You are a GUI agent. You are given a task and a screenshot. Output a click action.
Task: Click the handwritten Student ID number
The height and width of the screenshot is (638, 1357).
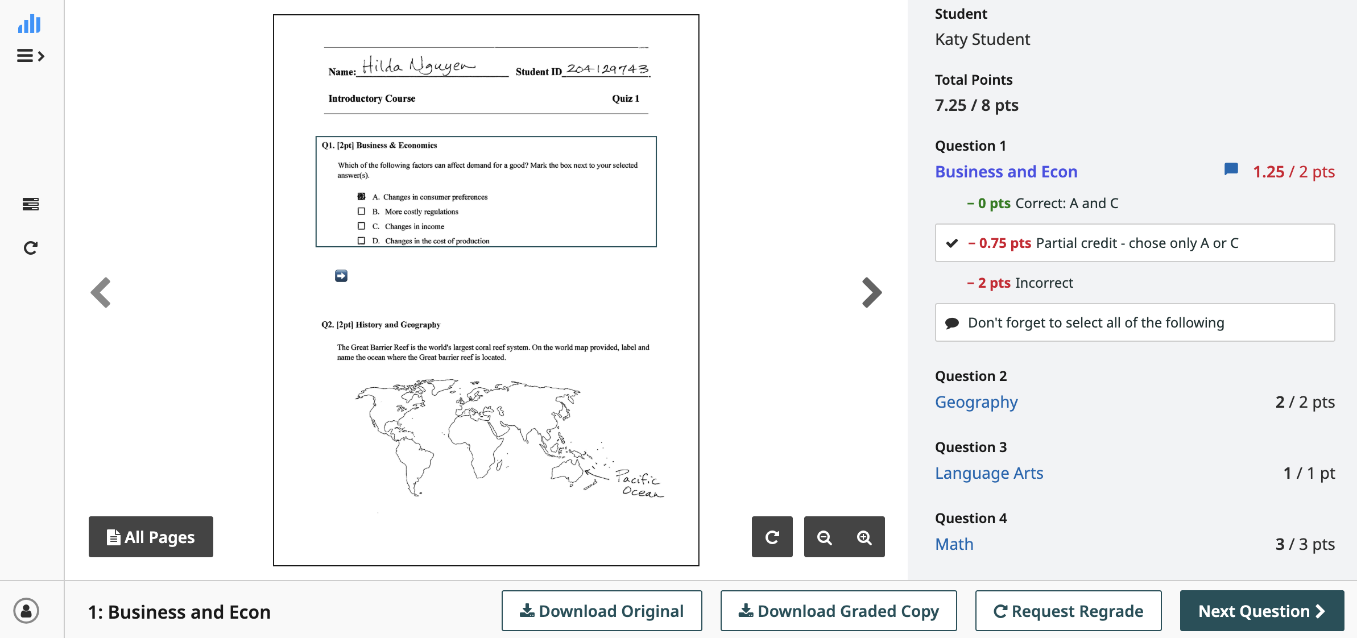(x=607, y=69)
